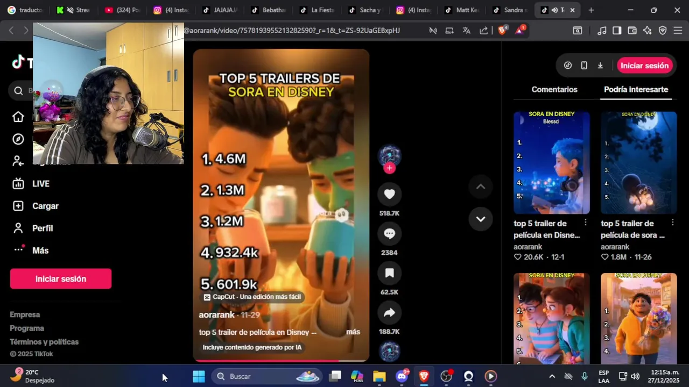This screenshot has height=387, width=689.
Task: Click the taskbar Buscar search box
Action: (x=267, y=376)
